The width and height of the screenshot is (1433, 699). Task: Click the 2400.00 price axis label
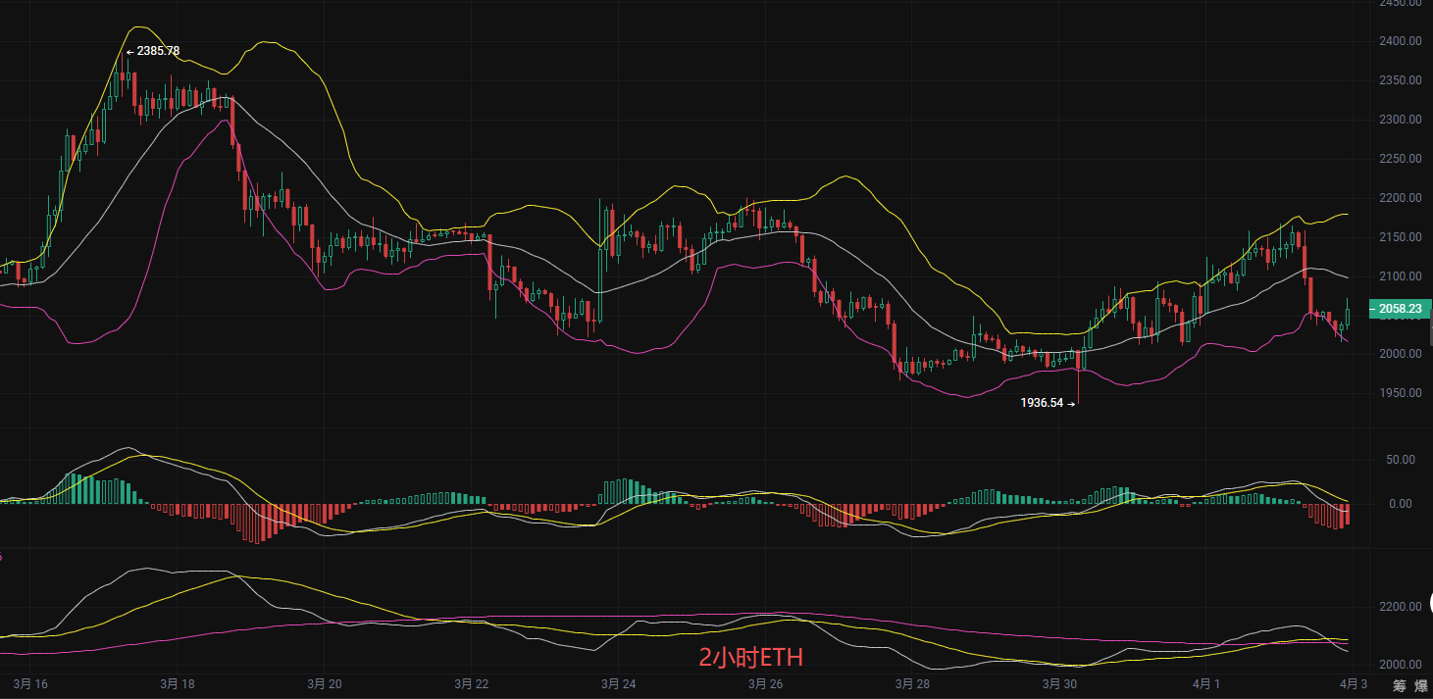coord(1401,41)
